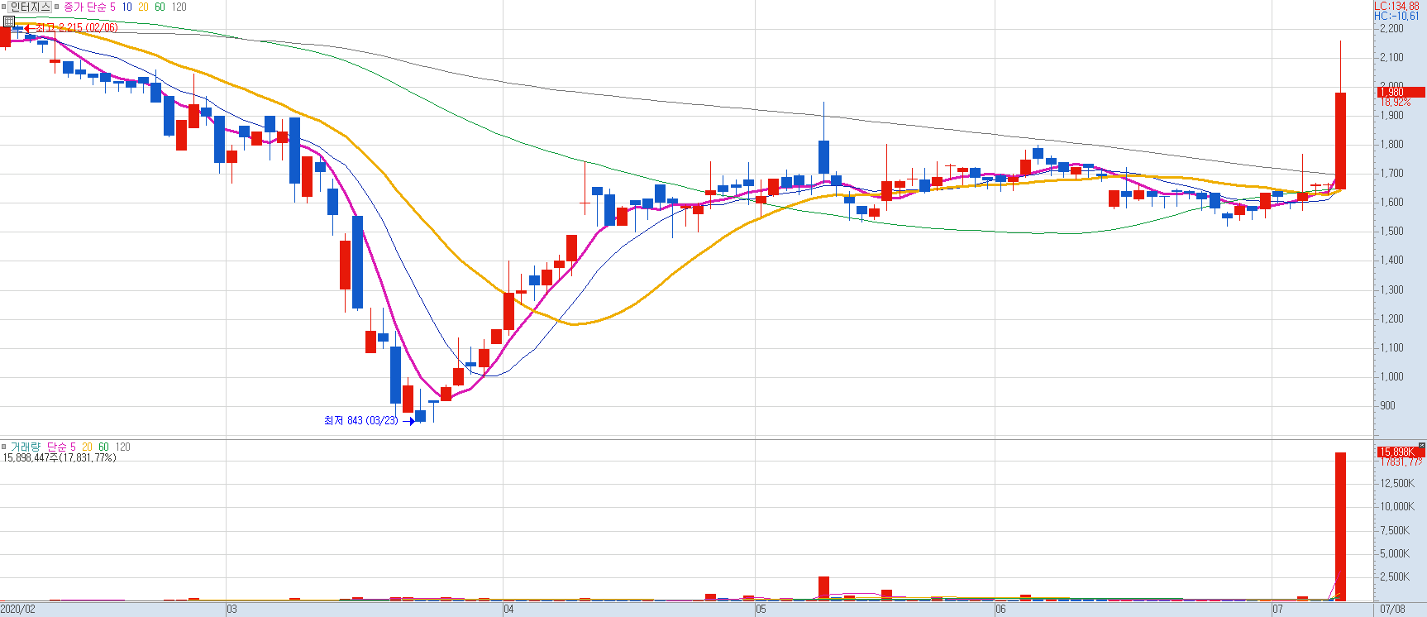Click the red 1,980 current price tag
Viewport: 1427px width, 617px height.
(1401, 92)
